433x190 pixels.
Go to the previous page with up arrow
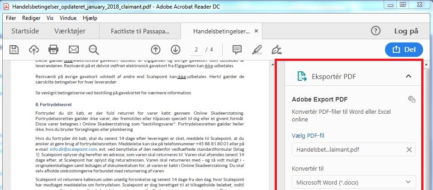click(156, 50)
